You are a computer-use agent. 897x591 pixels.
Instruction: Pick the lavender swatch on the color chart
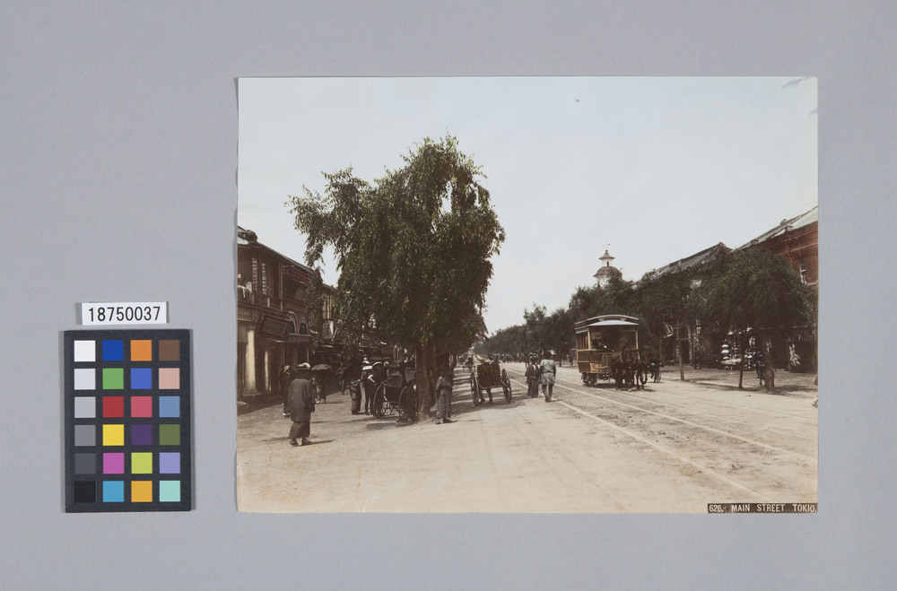(170, 463)
